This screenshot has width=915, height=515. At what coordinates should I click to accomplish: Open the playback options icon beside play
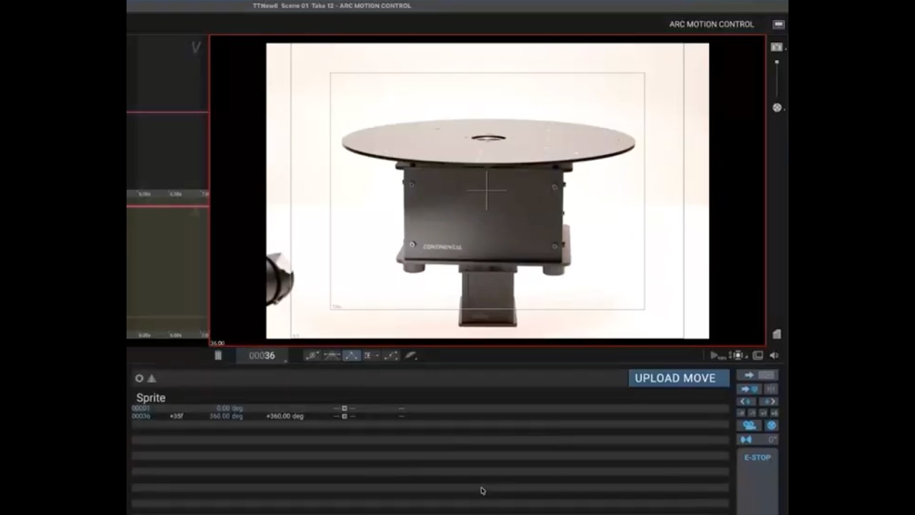(x=738, y=355)
